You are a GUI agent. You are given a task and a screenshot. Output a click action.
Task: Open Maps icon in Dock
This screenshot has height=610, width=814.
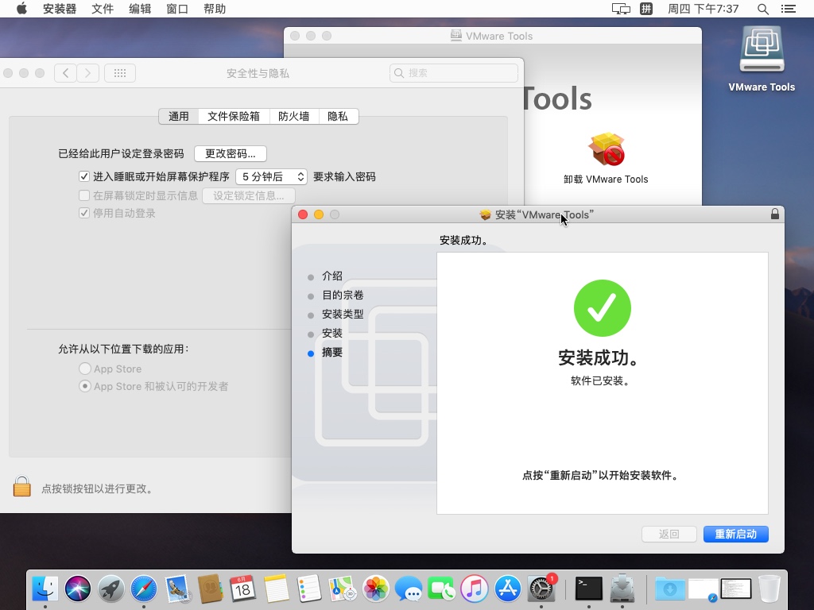(343, 589)
